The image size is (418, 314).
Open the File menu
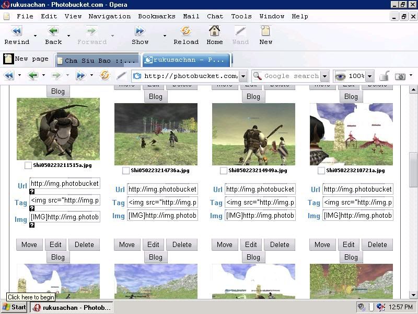click(25, 16)
